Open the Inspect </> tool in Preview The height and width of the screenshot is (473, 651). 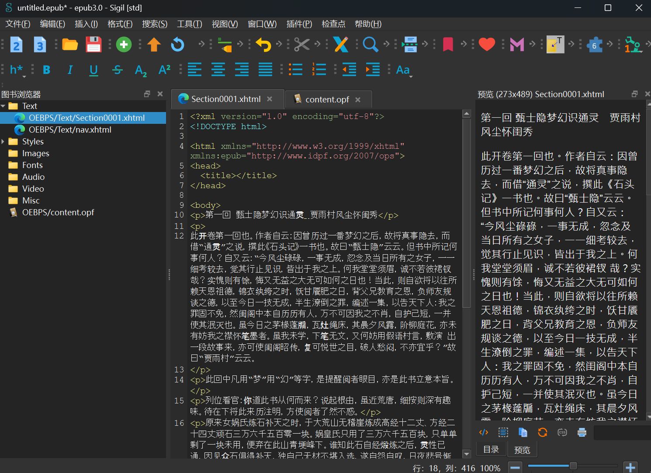(484, 432)
